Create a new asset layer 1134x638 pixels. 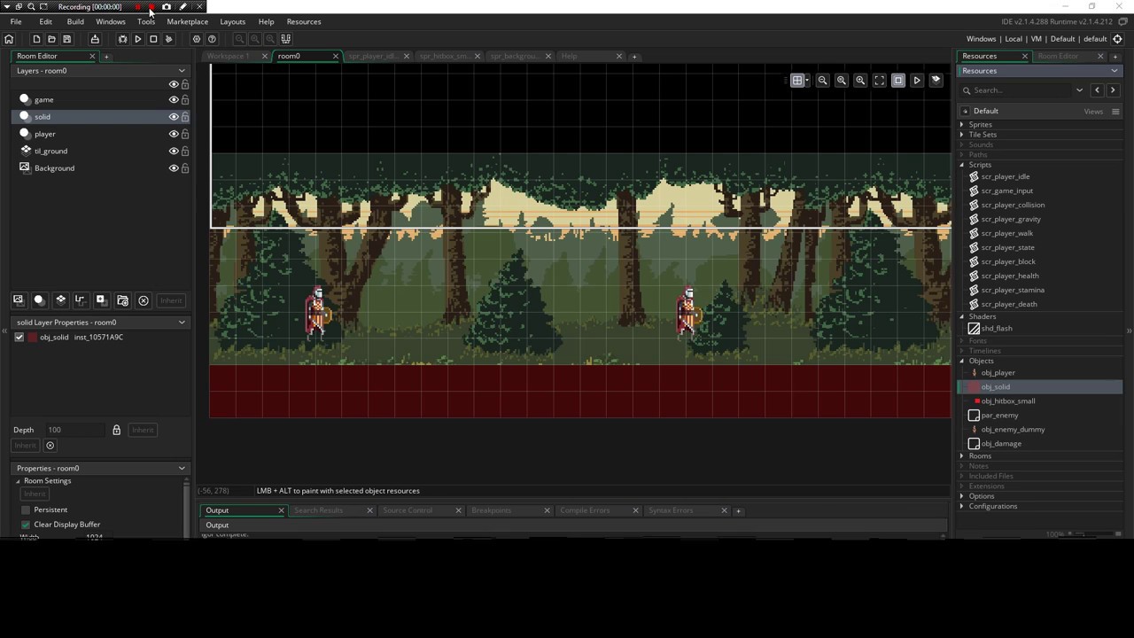(x=101, y=300)
